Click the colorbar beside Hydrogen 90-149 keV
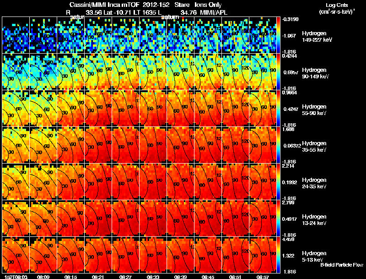The image size is (366, 279). [278, 71]
